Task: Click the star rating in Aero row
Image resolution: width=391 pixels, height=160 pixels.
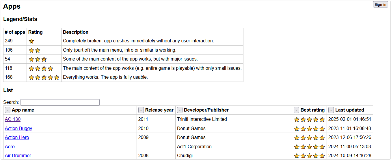Action: click(x=310, y=147)
